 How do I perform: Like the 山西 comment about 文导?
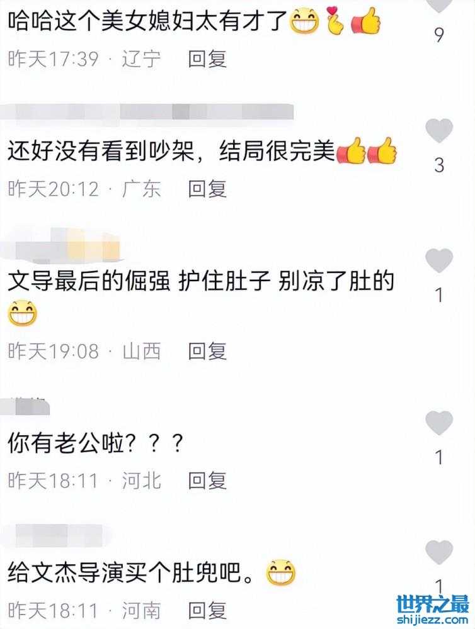(x=439, y=261)
